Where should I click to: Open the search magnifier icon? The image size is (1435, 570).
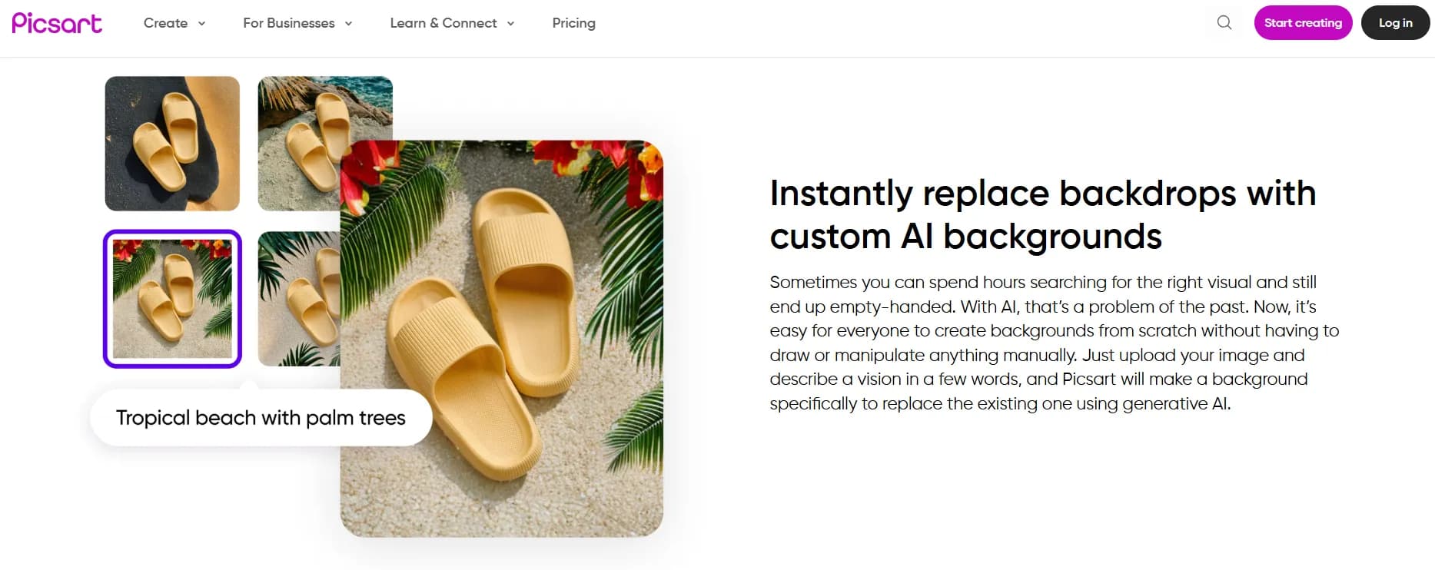pos(1224,23)
